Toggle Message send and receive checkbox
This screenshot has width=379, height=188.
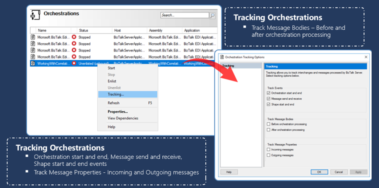[x=268, y=99]
